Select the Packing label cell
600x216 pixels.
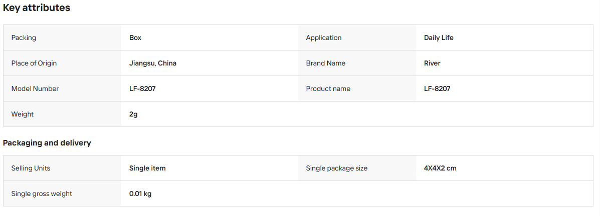[62, 38]
